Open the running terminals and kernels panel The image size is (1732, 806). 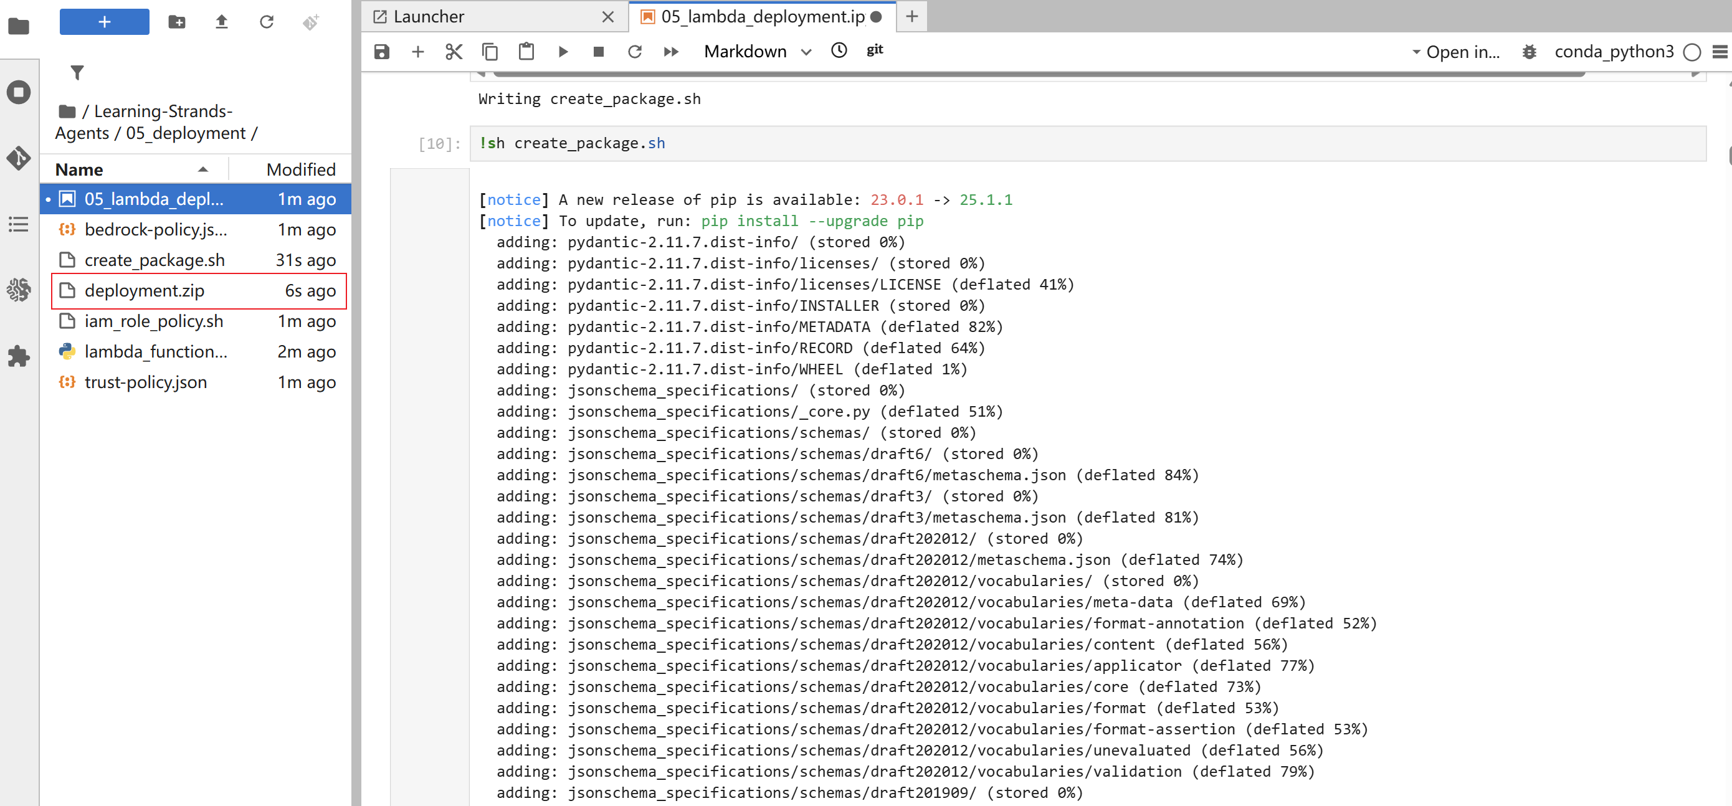19,92
